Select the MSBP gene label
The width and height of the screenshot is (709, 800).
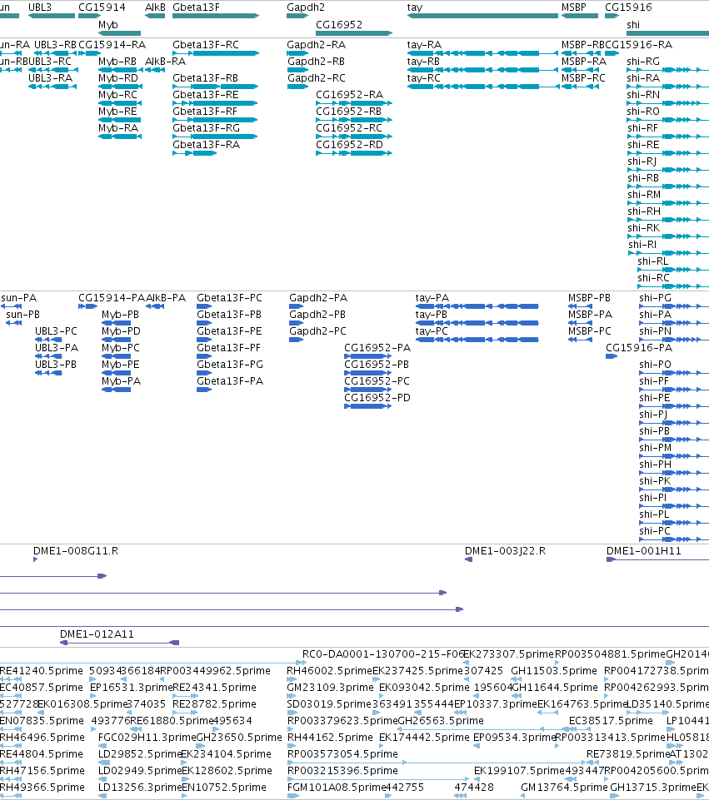[574, 7]
